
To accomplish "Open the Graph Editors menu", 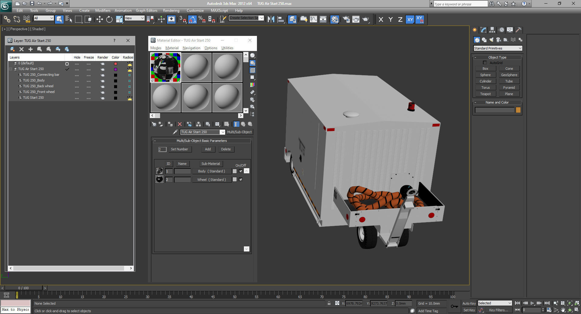I will (146, 10).
